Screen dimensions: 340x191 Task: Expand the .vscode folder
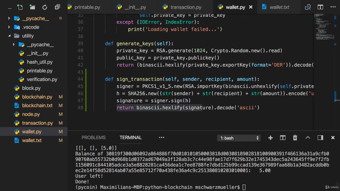pyautogui.click(x=9, y=27)
